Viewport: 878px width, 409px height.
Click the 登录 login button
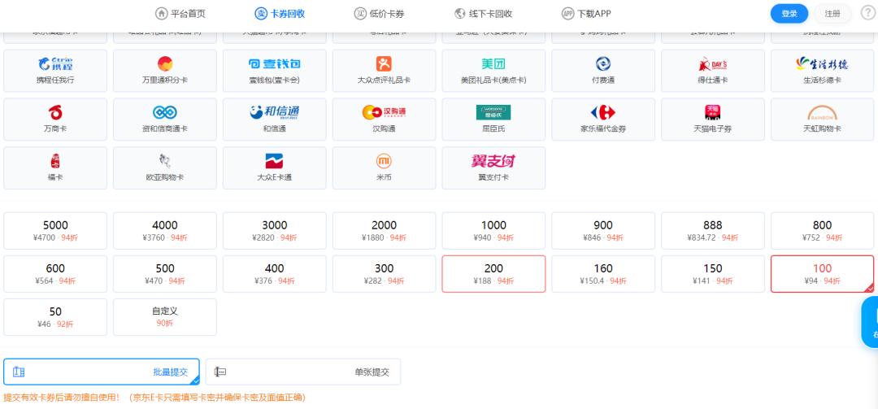point(789,14)
